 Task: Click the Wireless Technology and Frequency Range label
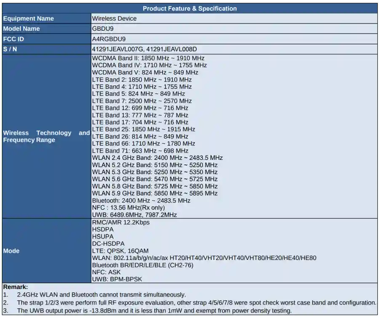[x=46, y=136]
